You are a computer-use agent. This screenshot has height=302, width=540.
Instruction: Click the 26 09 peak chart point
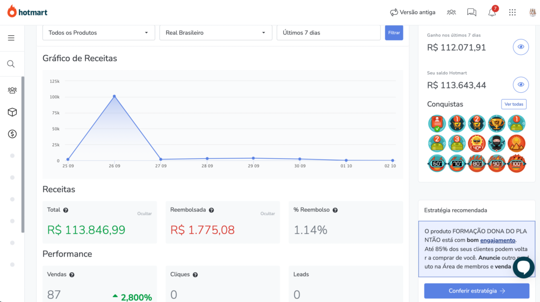114,96
